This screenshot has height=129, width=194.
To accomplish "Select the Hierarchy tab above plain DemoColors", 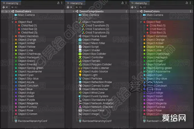I will (x=11, y=3).
